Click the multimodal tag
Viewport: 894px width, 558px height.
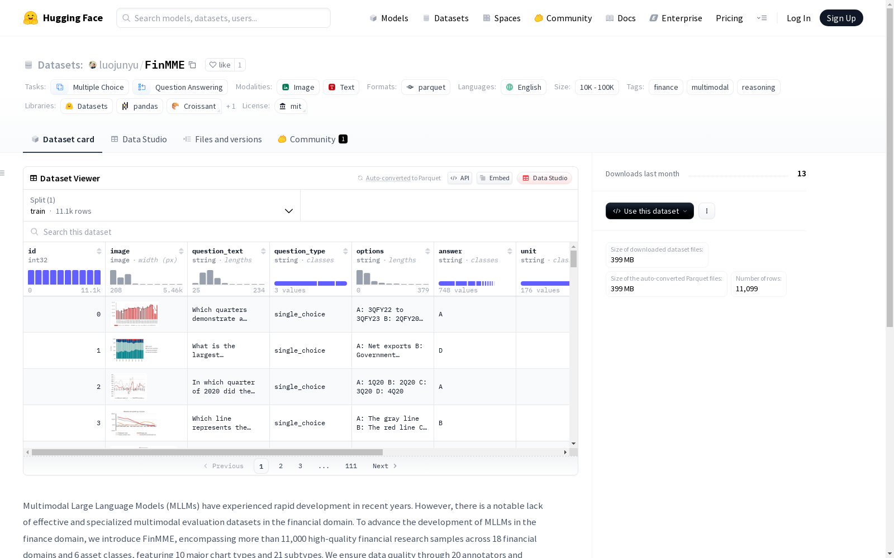[710, 87]
